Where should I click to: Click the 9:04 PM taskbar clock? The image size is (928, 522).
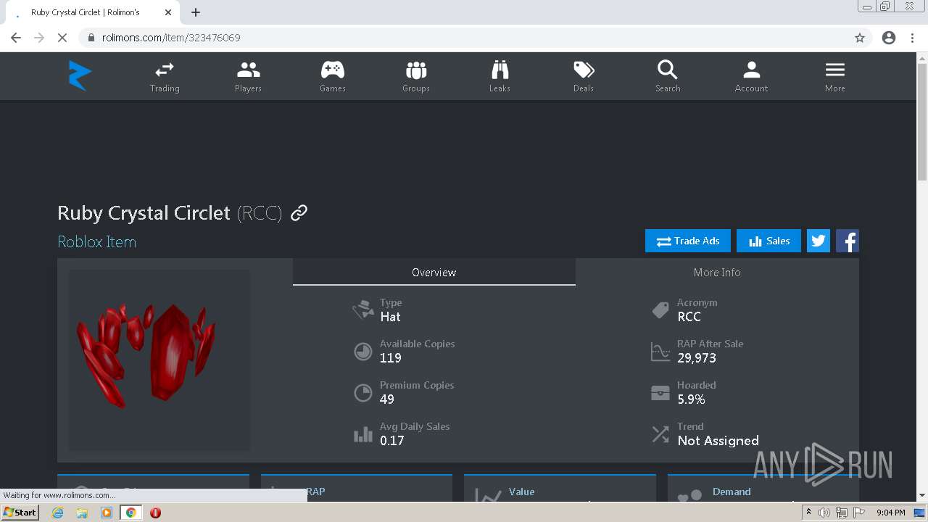[x=890, y=513]
